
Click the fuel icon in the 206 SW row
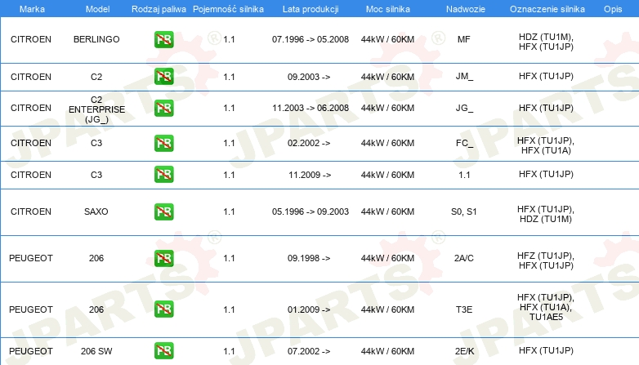coord(163,351)
